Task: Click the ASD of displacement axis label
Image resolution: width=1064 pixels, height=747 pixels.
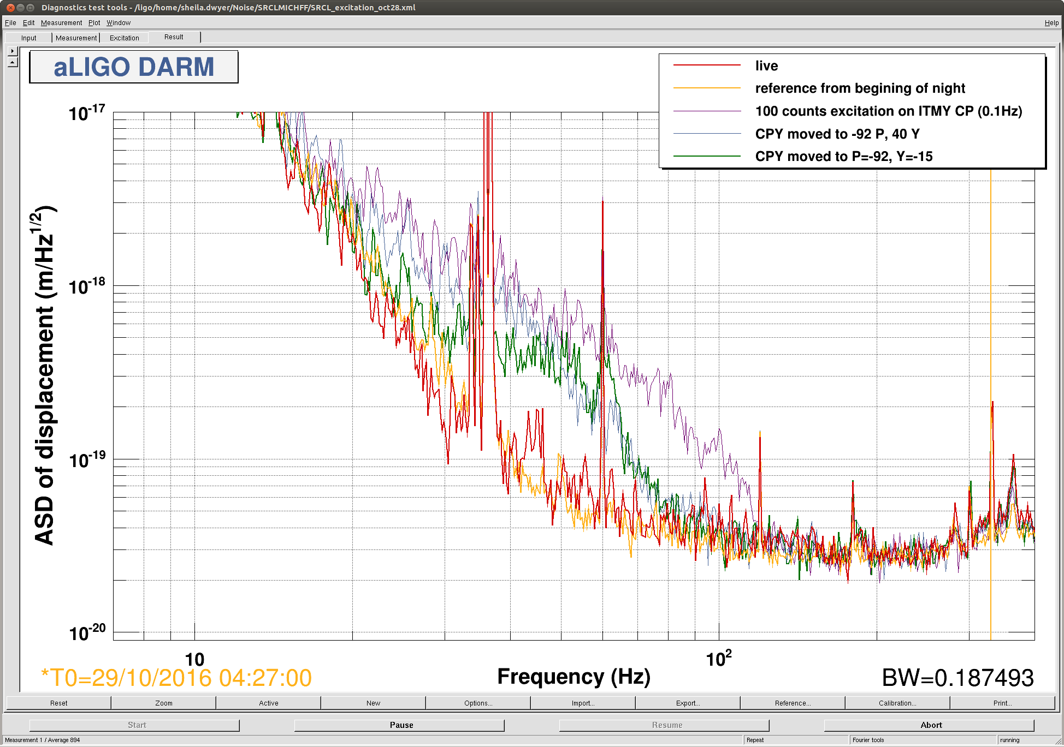Action: point(45,375)
